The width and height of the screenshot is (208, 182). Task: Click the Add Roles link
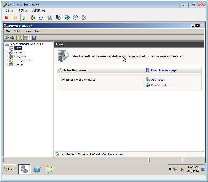coord(157,80)
